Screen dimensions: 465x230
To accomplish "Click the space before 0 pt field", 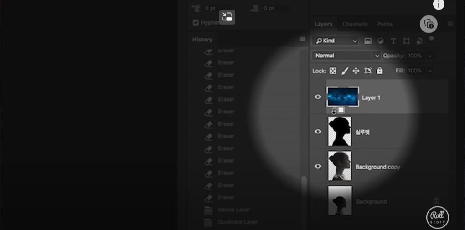I will [x=217, y=8].
